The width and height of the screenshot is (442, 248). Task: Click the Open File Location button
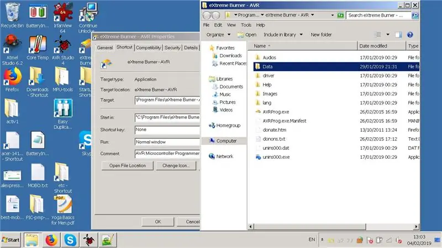coord(128,166)
